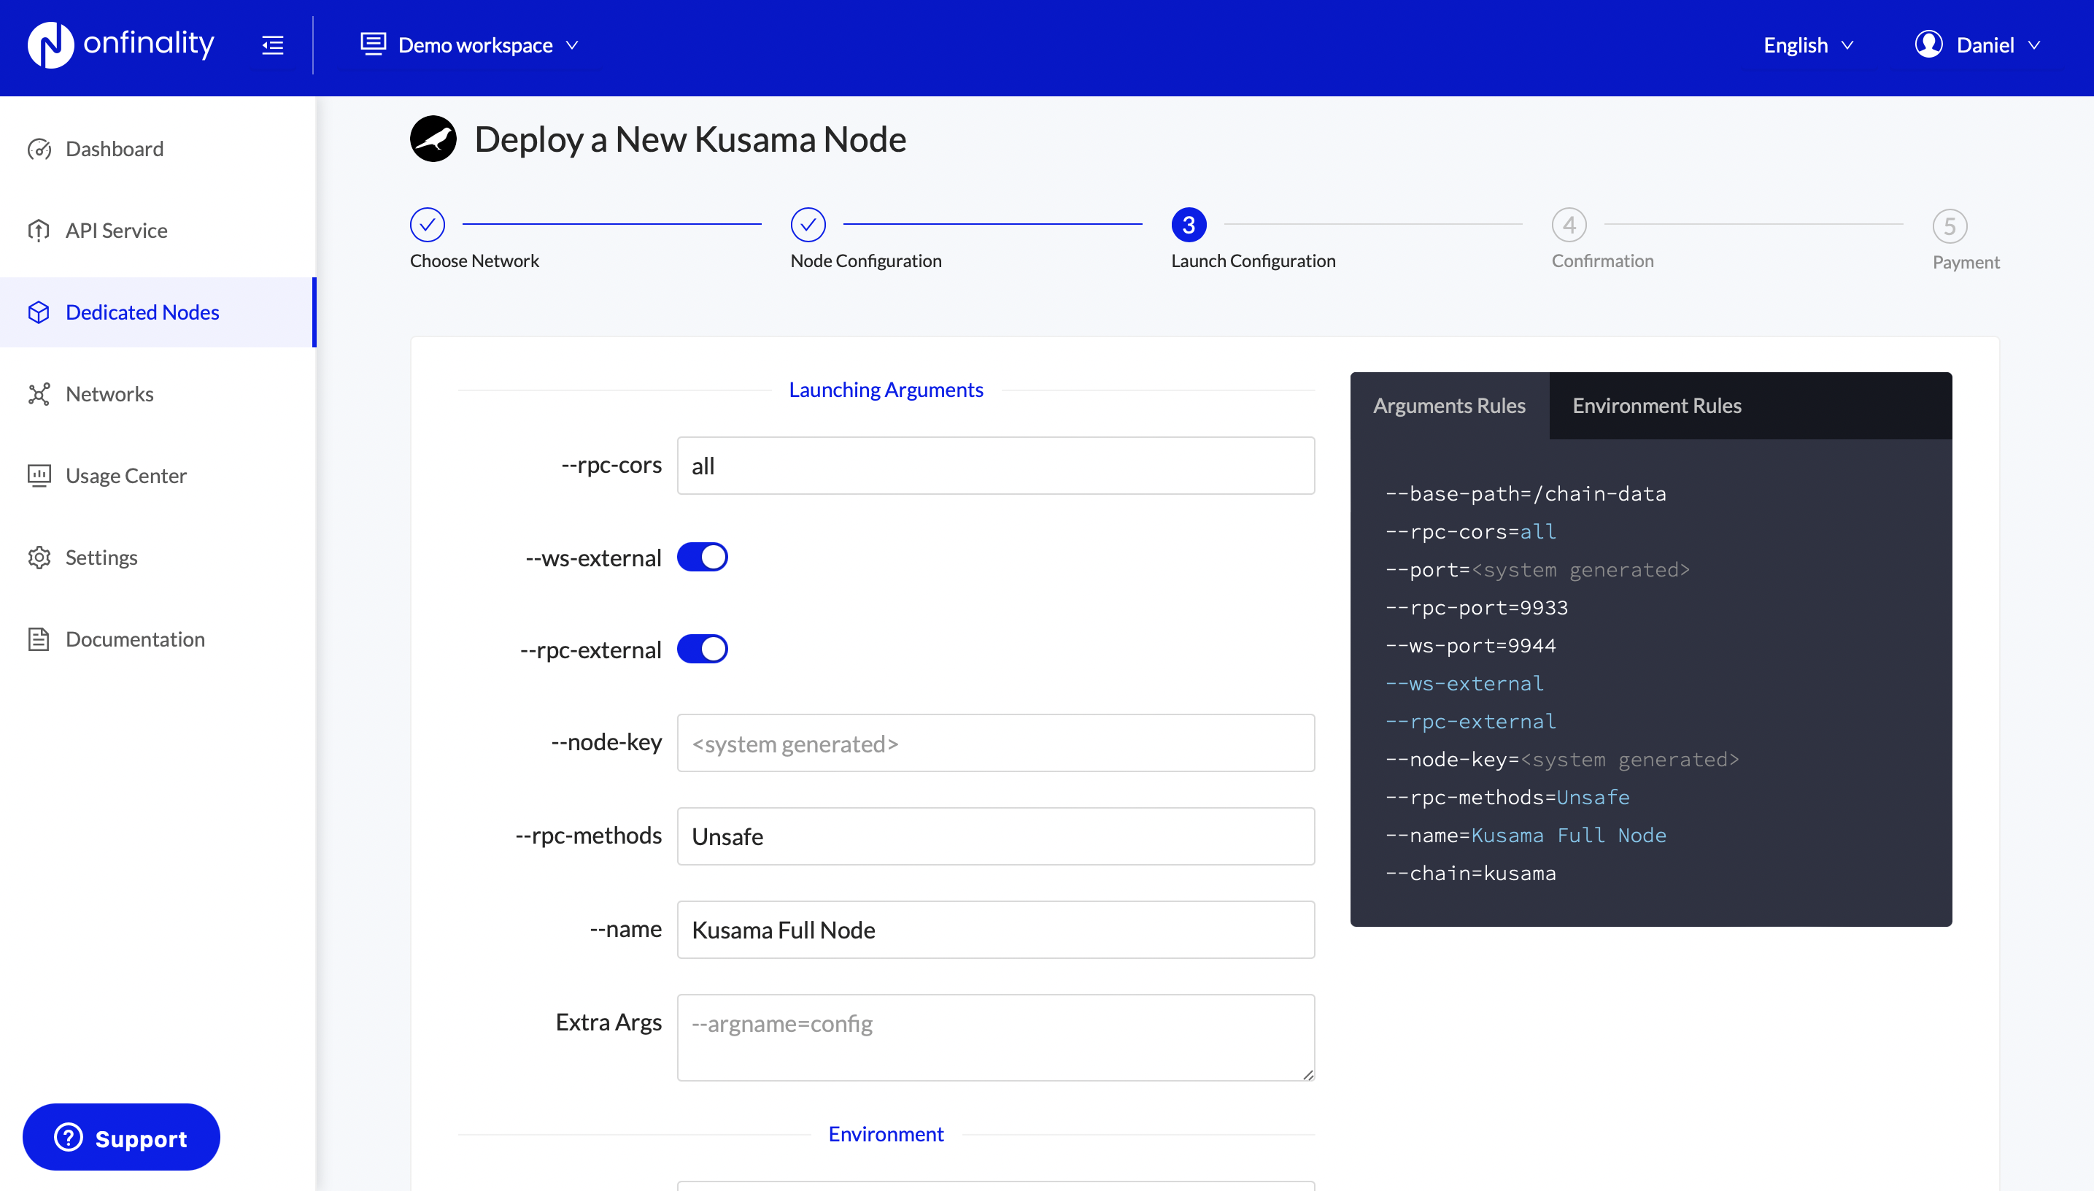
Task: Turn off the --rpc-external toggle
Action: (703, 650)
